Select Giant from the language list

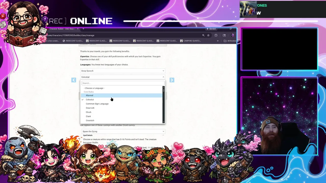[121, 116]
